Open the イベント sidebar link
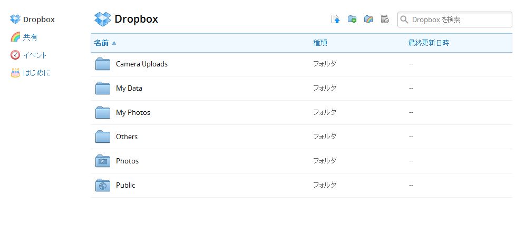This screenshot has height=233, width=525. point(35,55)
